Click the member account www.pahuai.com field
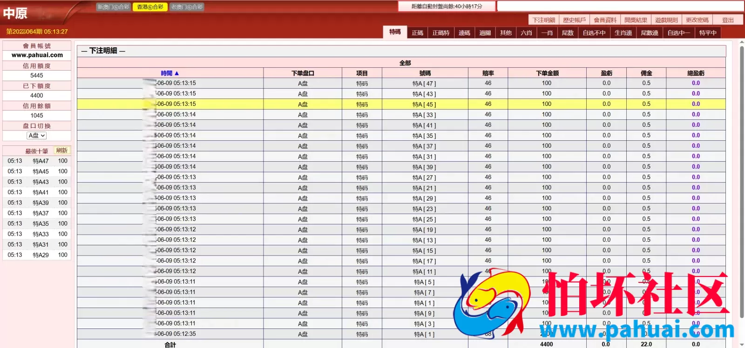The height and width of the screenshot is (348, 745). (37, 55)
